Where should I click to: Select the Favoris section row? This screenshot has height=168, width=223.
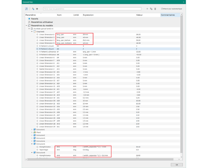pos(34,19)
